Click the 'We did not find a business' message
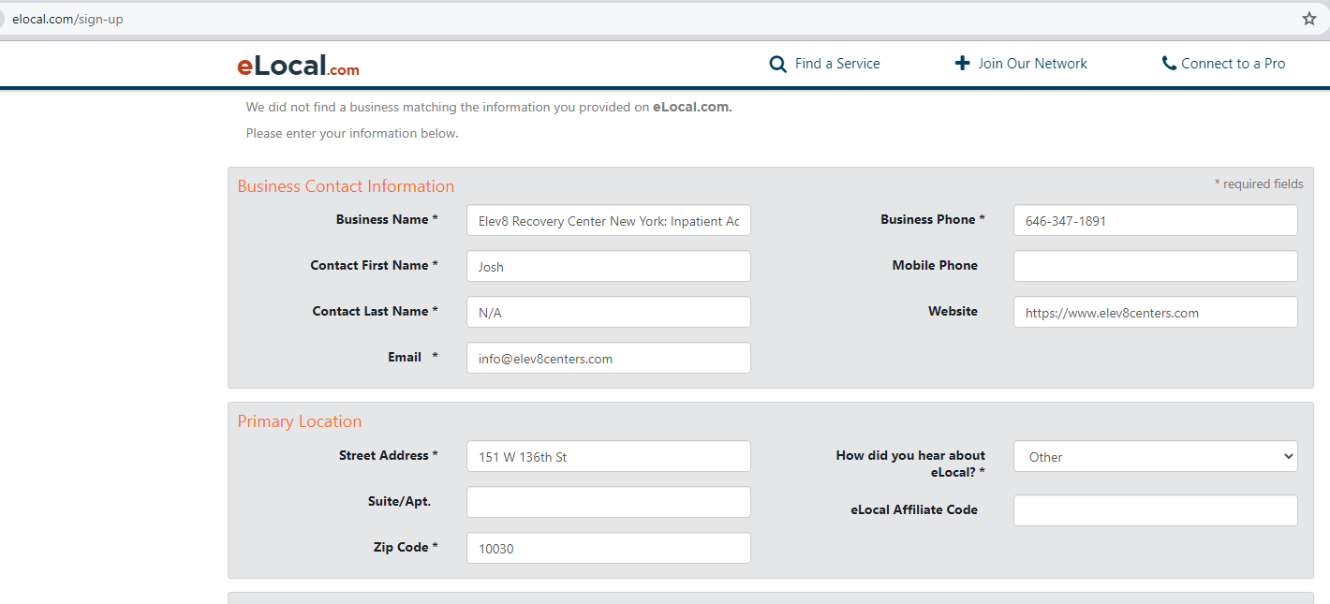 pyautogui.click(x=489, y=108)
